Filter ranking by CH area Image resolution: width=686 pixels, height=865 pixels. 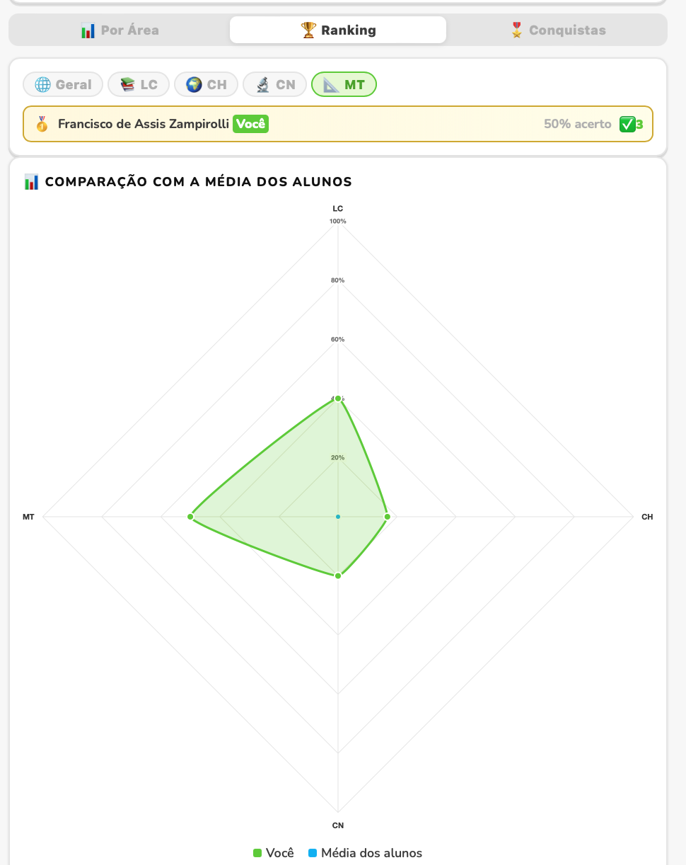[x=206, y=84]
